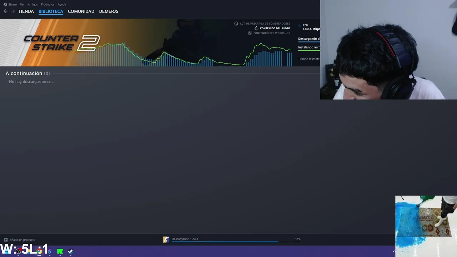Open the green K app in taskbar

60,251
